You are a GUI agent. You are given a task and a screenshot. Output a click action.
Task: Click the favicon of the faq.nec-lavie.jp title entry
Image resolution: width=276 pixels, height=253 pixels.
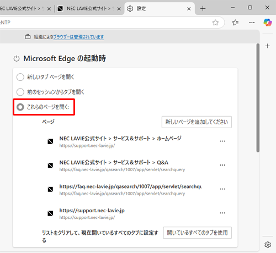pos(50,189)
